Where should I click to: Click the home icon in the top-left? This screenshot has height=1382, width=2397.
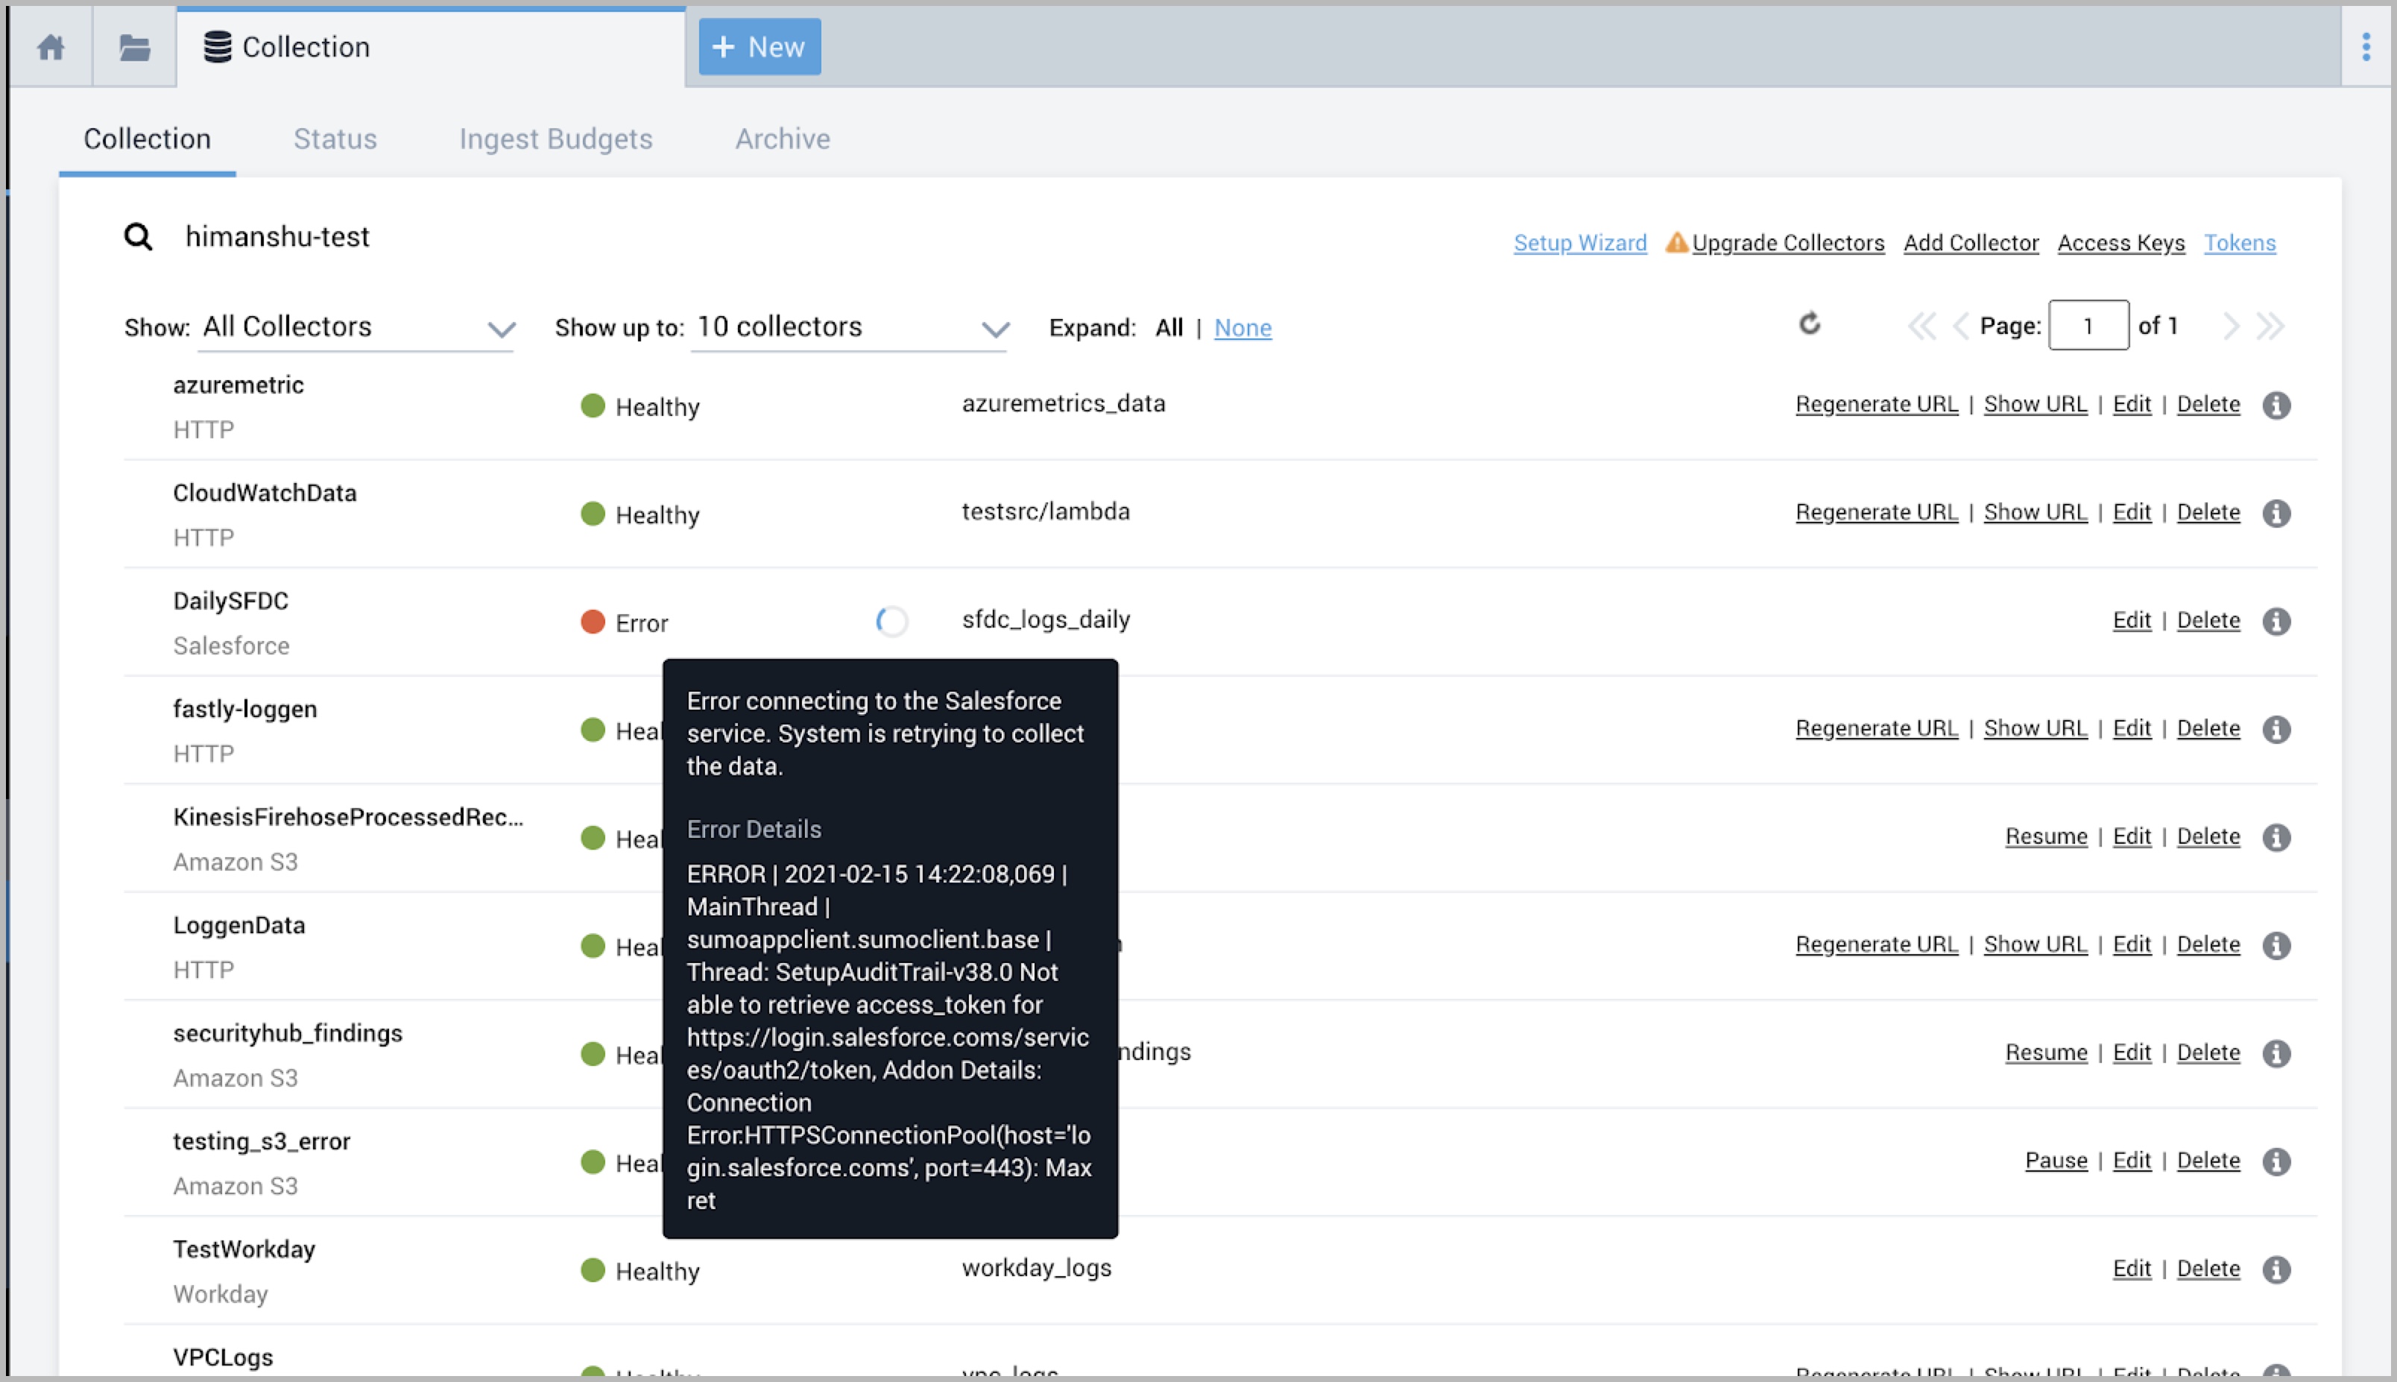point(49,45)
